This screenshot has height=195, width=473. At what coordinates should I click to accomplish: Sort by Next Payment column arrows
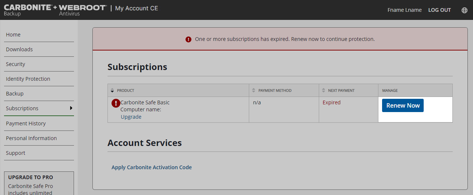323,90
